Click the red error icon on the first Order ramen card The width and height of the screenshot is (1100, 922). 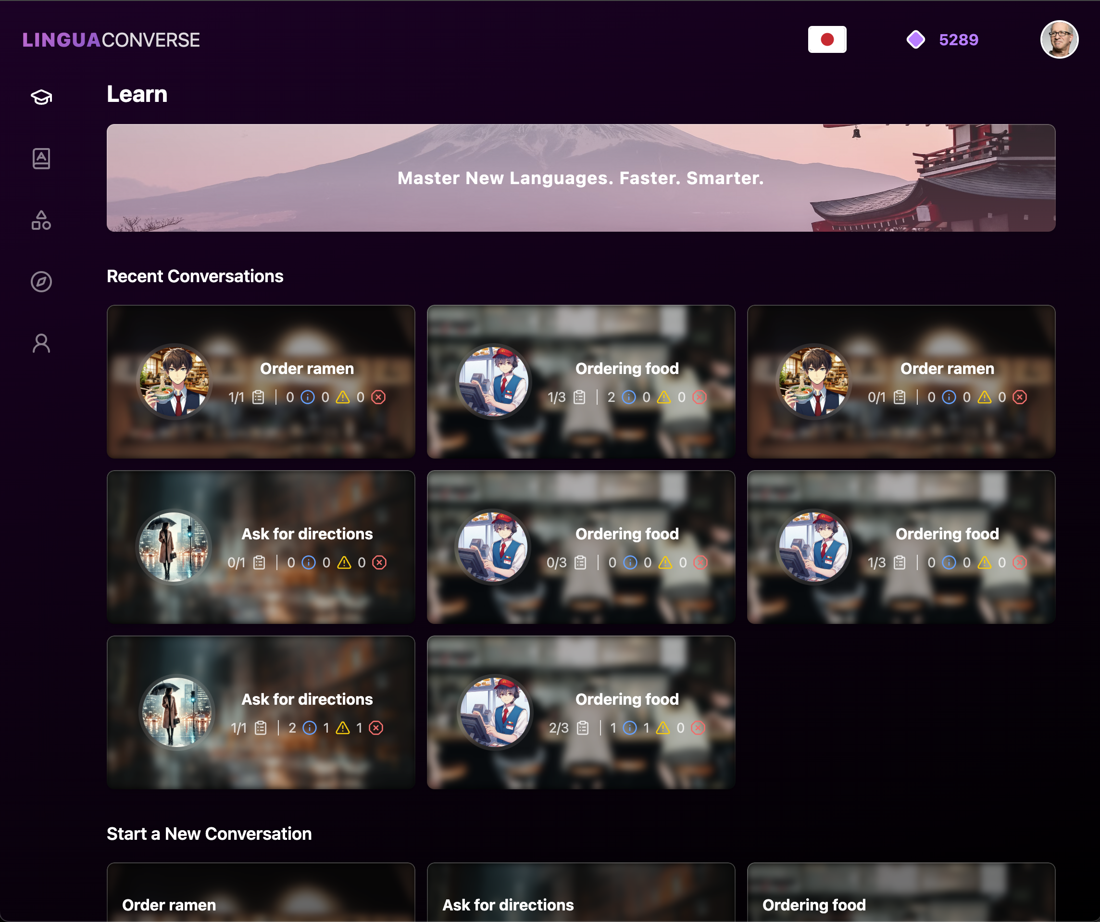click(x=378, y=397)
